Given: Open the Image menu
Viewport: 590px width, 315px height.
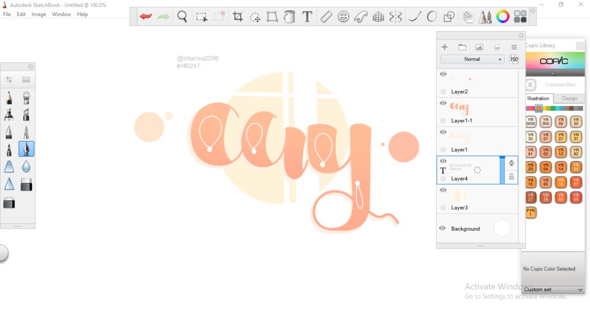Looking at the screenshot, I should coord(39,14).
